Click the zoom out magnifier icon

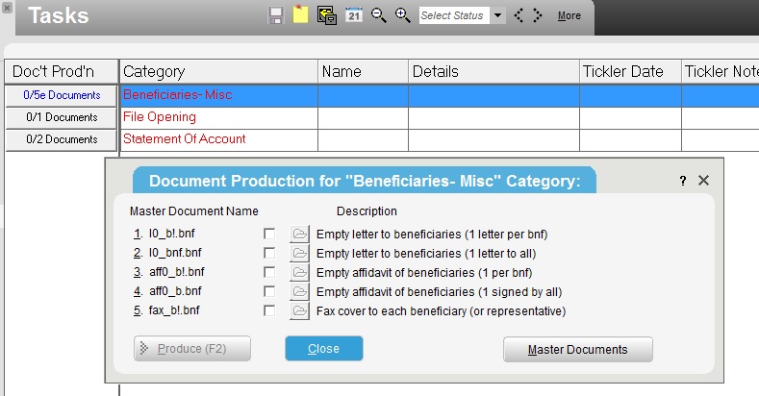(378, 15)
